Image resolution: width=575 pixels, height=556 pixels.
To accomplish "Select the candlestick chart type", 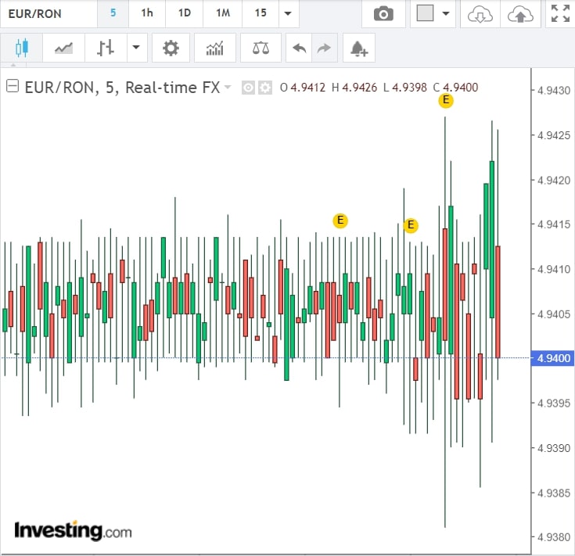I will (20, 48).
